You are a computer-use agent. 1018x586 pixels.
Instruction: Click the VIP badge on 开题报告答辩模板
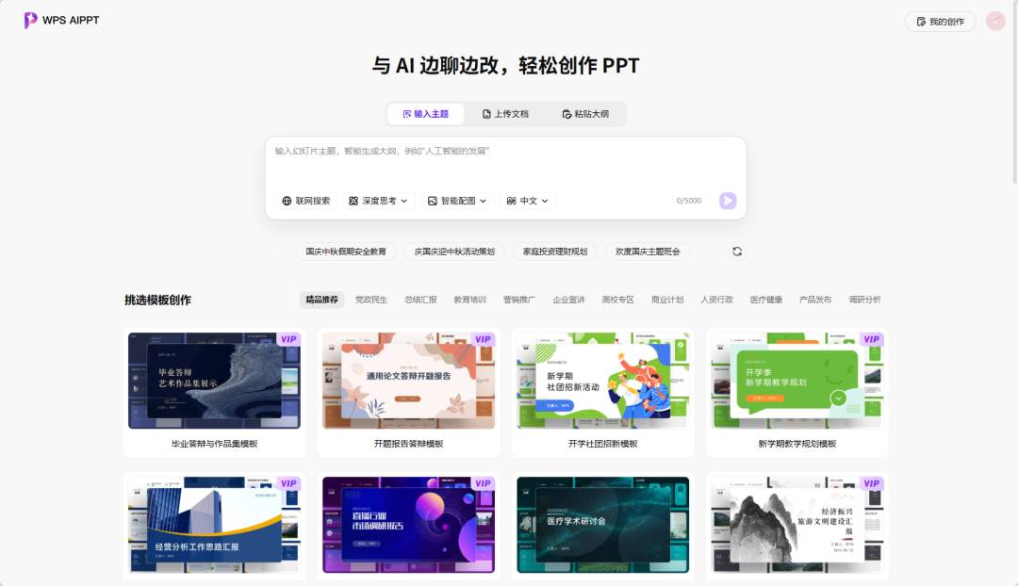(x=481, y=339)
